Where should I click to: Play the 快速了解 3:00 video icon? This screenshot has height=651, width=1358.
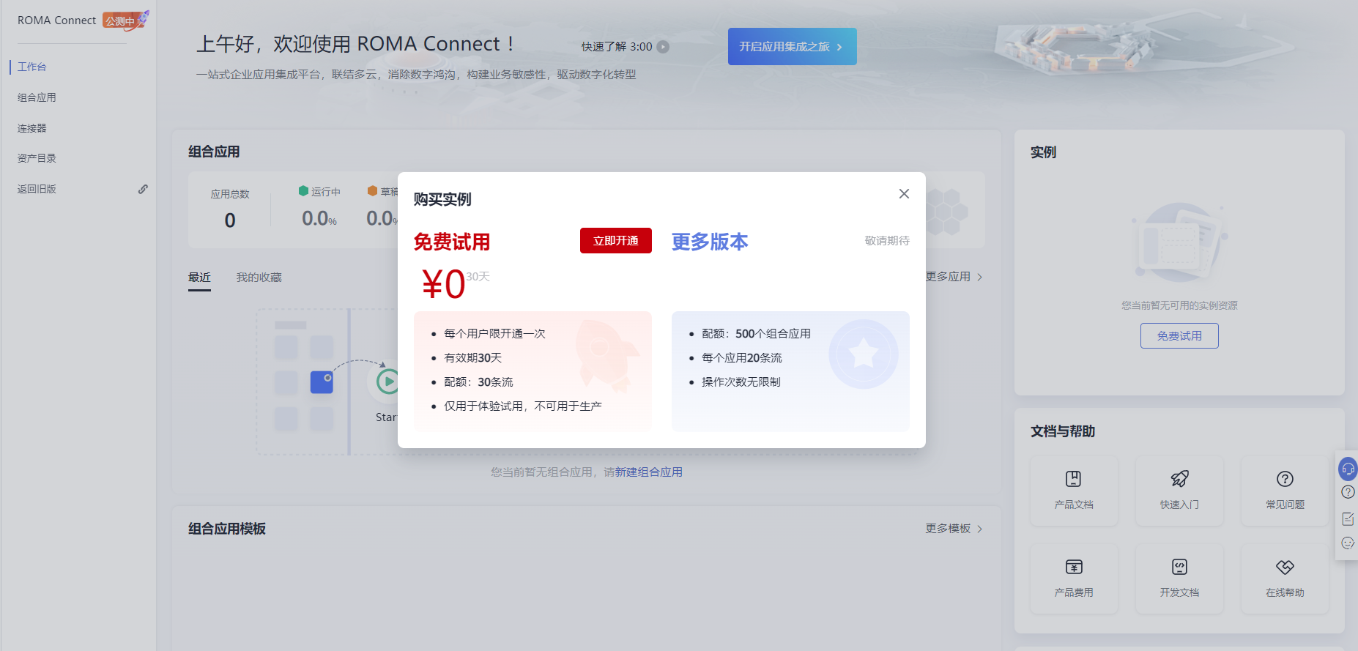coord(663,47)
